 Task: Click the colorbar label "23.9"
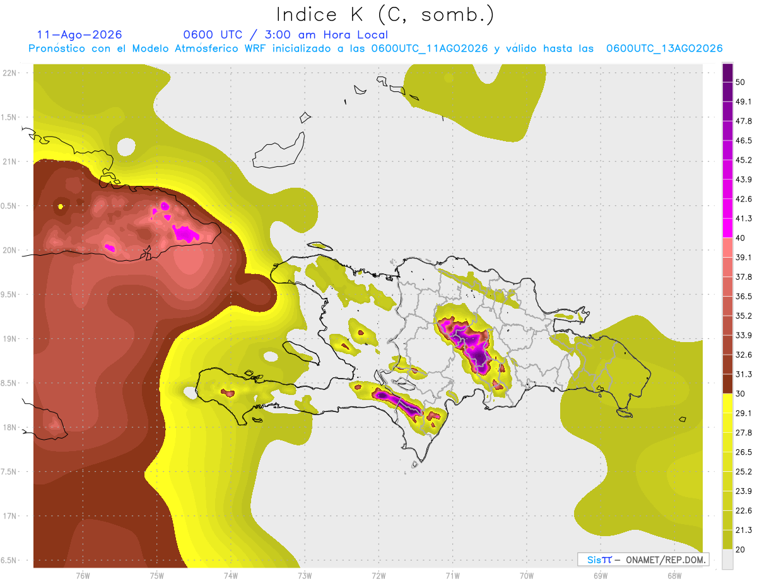[744, 491]
